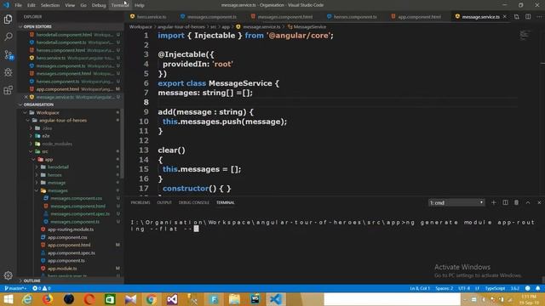Open the Explorer view in activity bar
The image size is (545, 306).
pyautogui.click(x=8, y=19)
